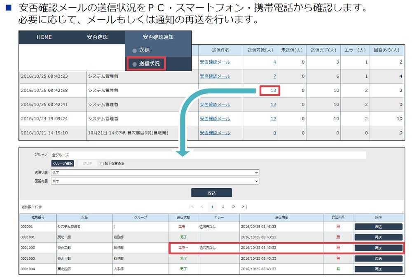Choose 送信状況 from the submenu
The width and height of the screenshot is (412, 279).
pyautogui.click(x=149, y=63)
